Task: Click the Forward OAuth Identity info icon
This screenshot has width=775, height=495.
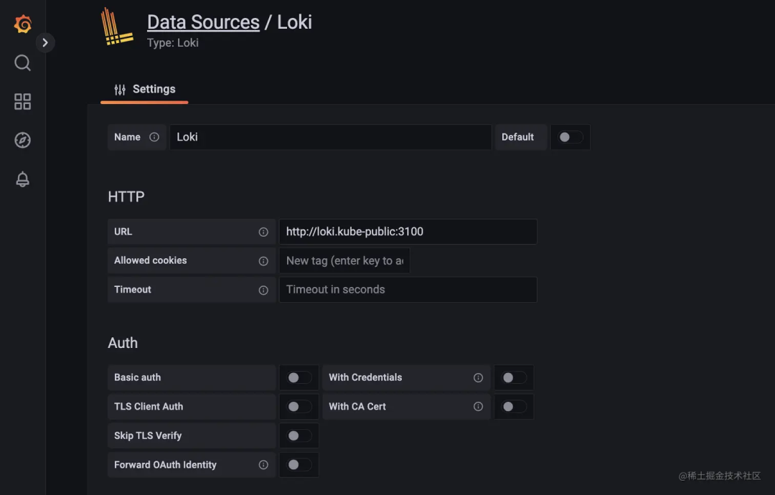Action: tap(263, 465)
